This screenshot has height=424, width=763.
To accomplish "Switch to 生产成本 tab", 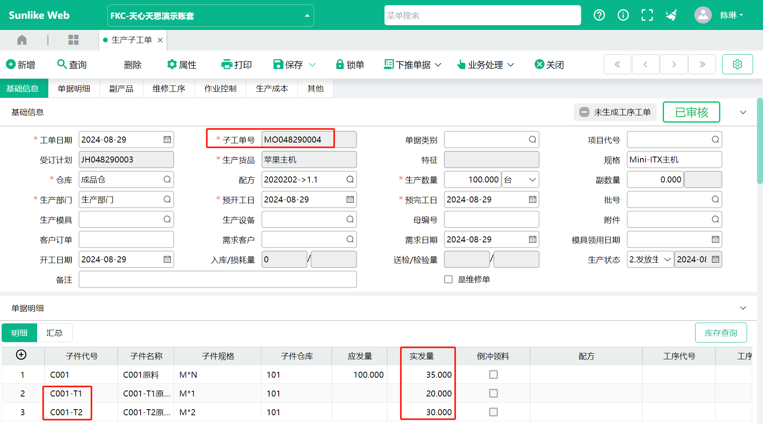I will tap(272, 89).
